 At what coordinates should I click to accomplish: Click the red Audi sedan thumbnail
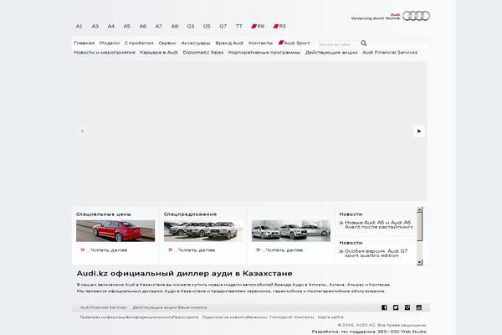coord(115,231)
